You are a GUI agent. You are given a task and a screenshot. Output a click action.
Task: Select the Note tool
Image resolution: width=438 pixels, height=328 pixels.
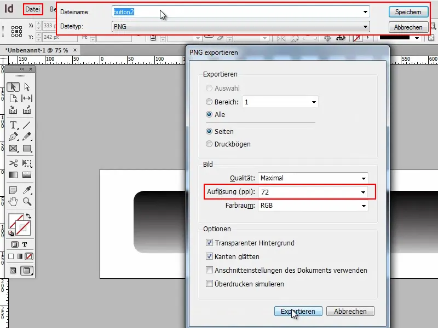(13, 190)
